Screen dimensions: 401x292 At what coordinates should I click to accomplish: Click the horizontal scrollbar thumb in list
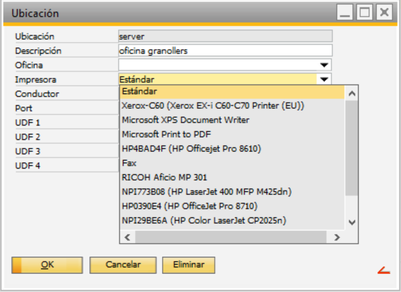[x=230, y=238]
